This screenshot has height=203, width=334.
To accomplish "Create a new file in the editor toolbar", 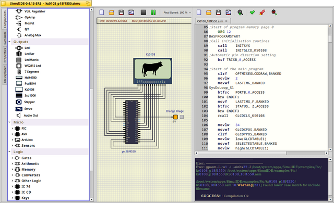I will coord(199,12).
